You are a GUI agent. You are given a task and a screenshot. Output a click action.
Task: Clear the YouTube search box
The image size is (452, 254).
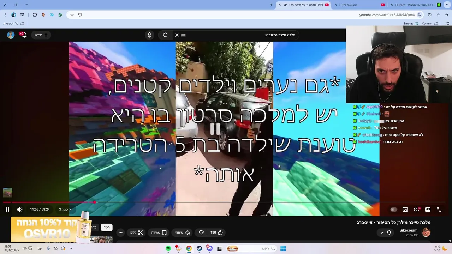[177, 35]
